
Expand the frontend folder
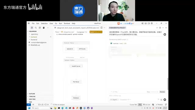(x=34, y=40)
